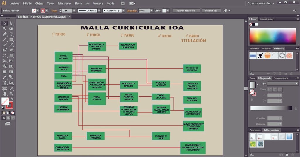Open the Objeto menu

(39, 4)
